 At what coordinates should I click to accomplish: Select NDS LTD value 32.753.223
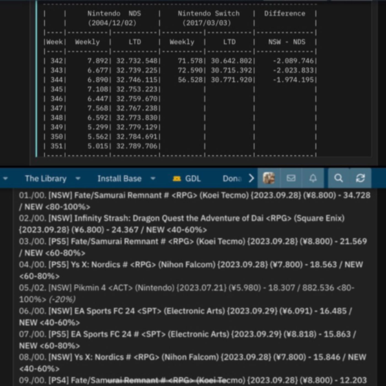[x=137, y=89]
